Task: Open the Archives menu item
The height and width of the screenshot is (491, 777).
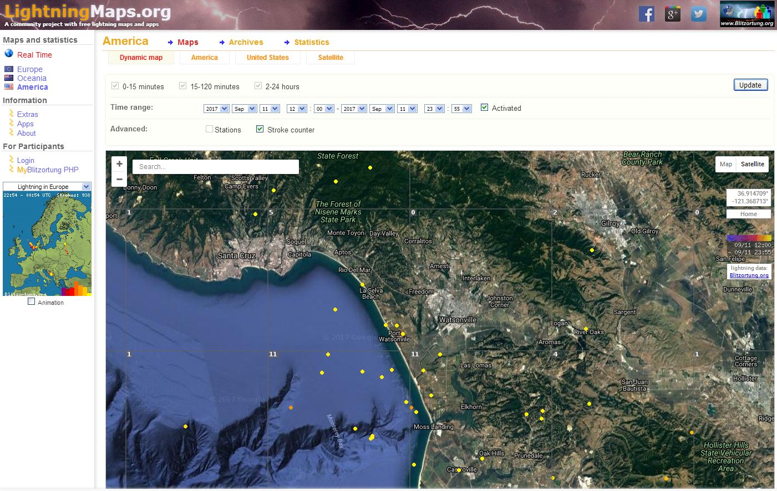Action: pyautogui.click(x=246, y=42)
